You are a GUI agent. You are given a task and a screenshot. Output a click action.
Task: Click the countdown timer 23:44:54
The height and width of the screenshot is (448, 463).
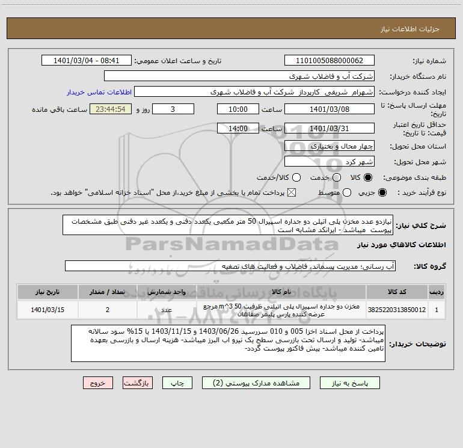click(x=111, y=109)
